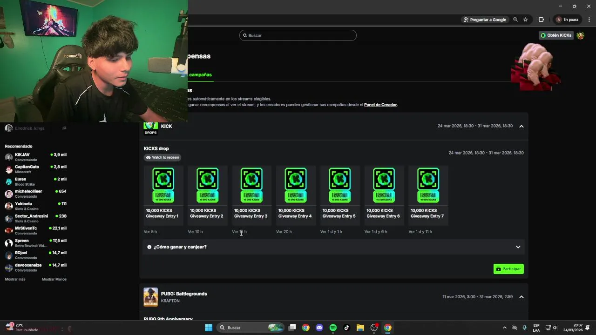Click the green Participar button
Image resolution: width=596 pixels, height=335 pixels.
508,269
